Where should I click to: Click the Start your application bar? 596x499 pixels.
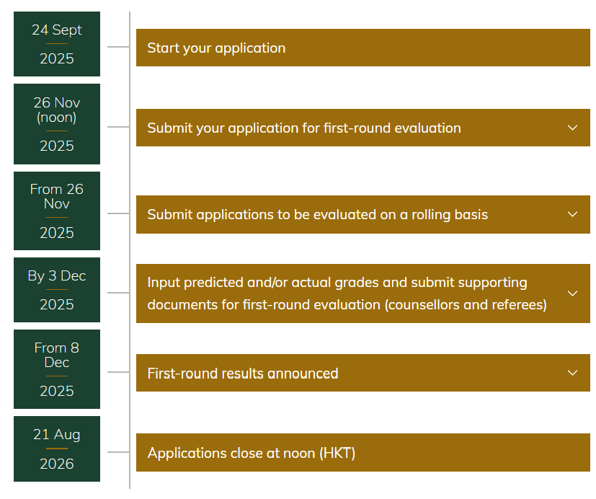[363, 48]
